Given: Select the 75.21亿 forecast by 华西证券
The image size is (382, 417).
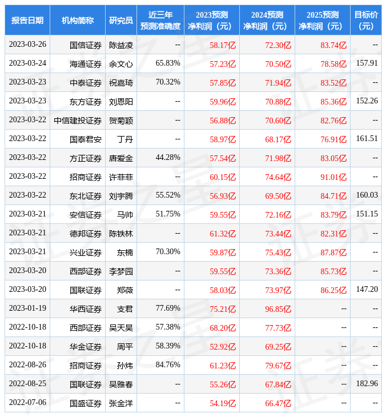Looking at the screenshot, I should click(x=223, y=308).
